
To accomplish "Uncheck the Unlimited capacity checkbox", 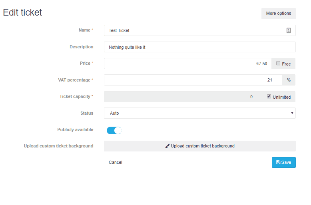I will 269,96.
